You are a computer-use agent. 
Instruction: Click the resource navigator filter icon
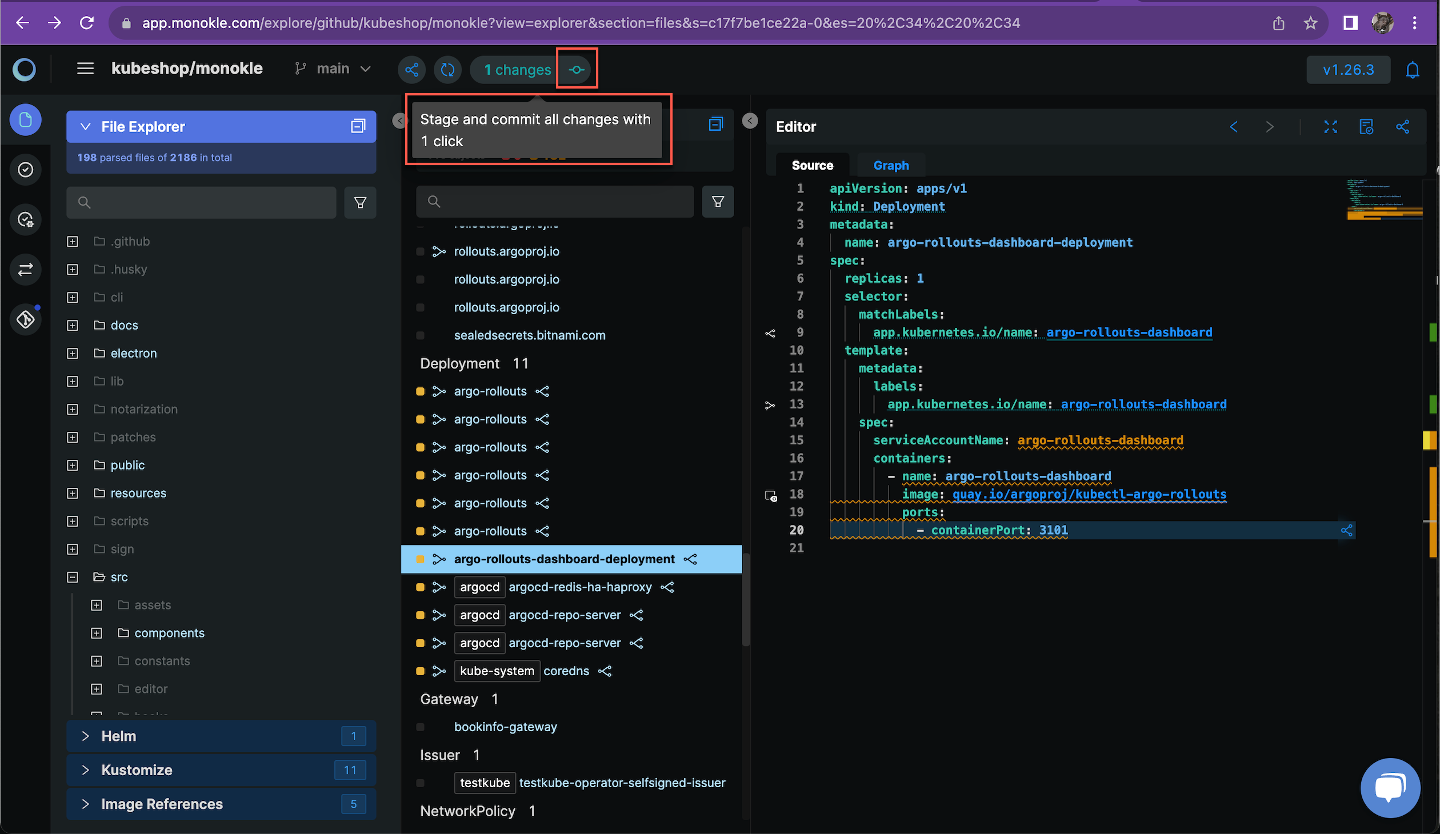pos(718,201)
